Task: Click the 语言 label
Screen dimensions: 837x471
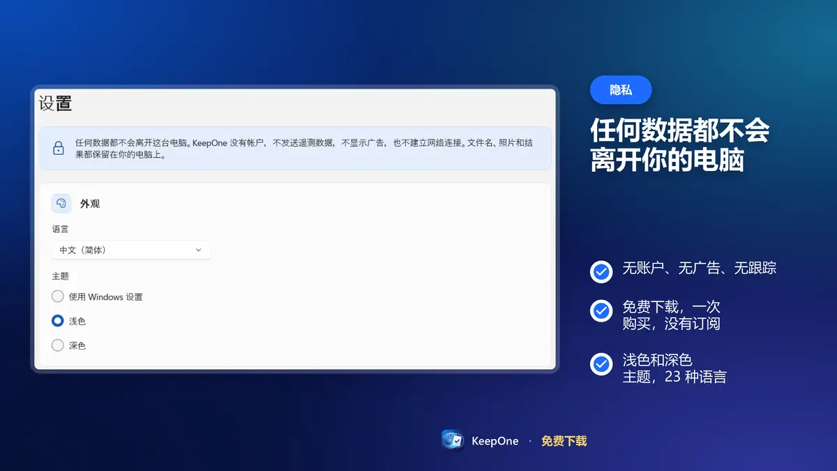Action: click(61, 229)
